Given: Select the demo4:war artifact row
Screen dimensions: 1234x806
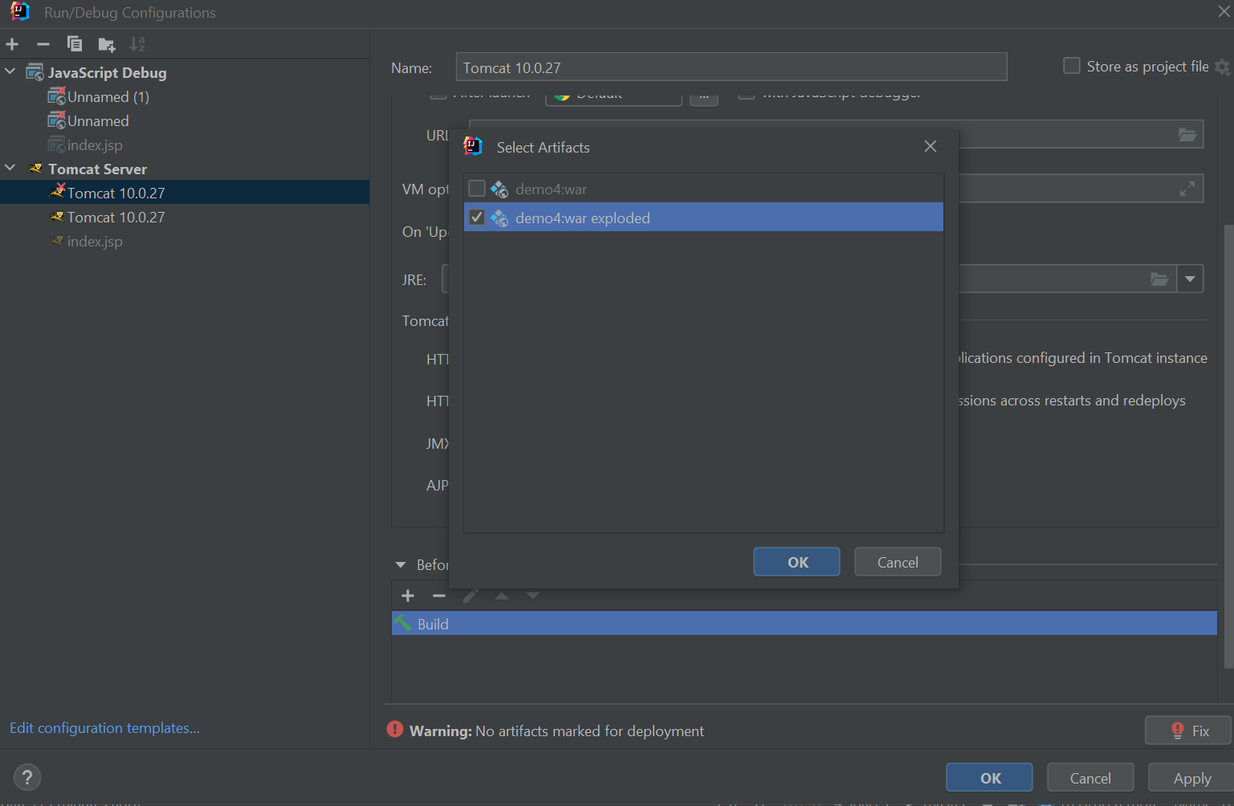Looking at the screenshot, I should point(703,189).
